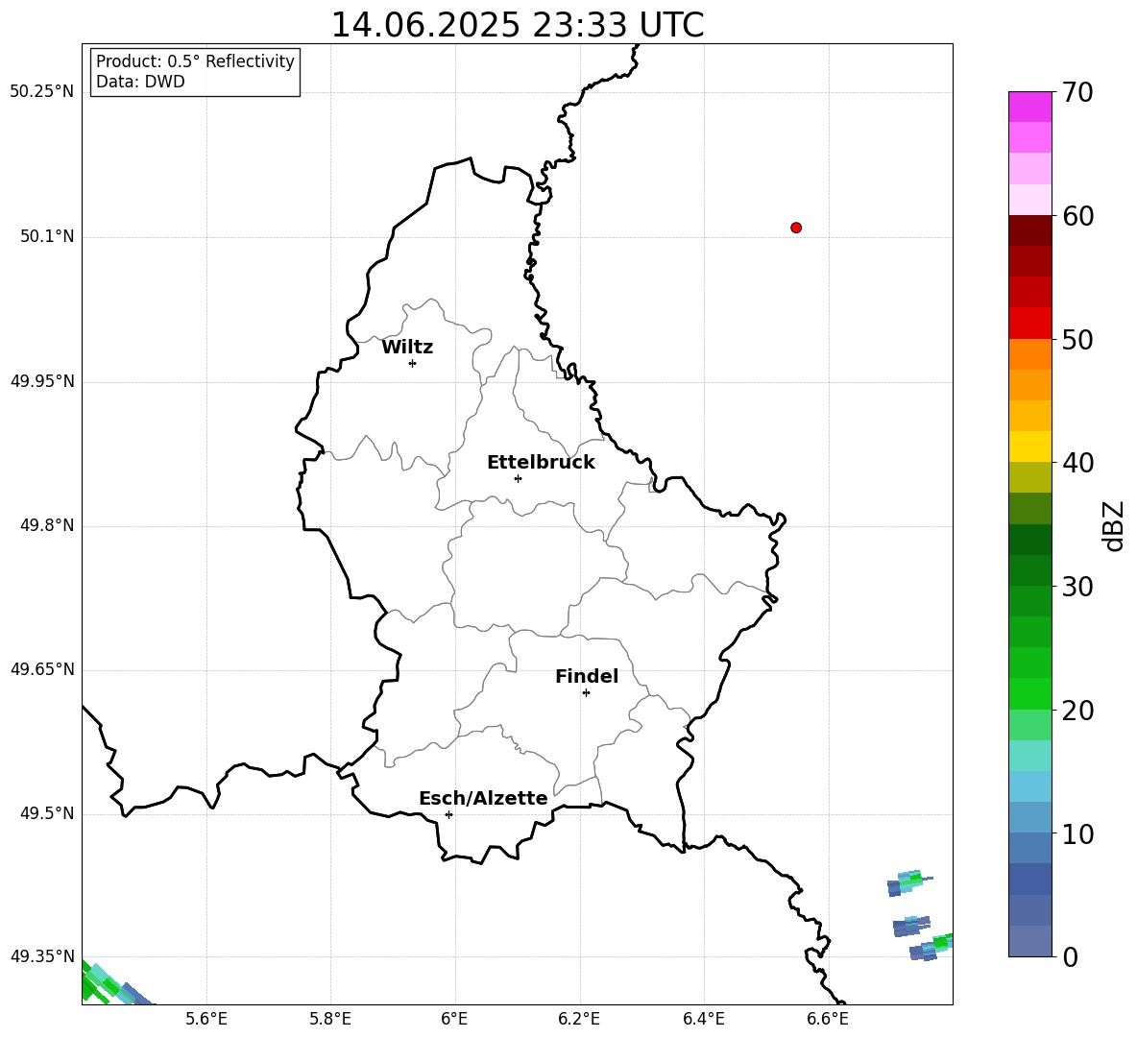
Task: Click the 0 tick label on colorbar
Action: (x=1070, y=956)
